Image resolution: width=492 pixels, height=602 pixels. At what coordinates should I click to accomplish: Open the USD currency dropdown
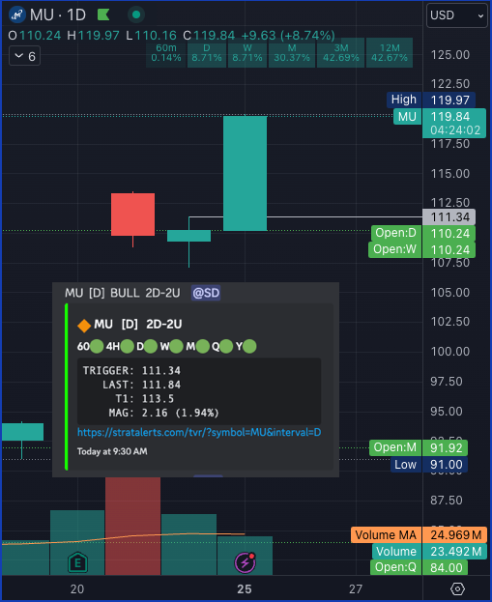(456, 15)
